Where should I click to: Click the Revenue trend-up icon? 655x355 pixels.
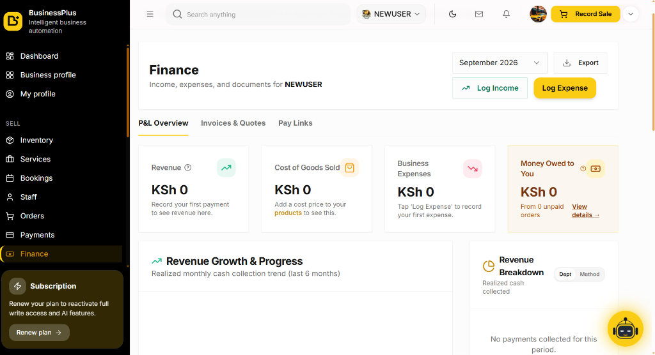point(226,168)
